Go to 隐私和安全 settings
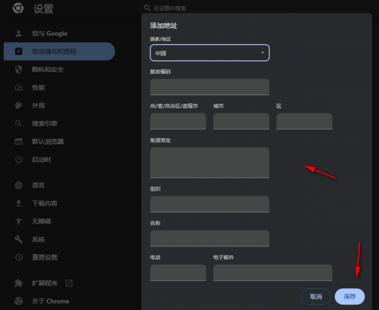Image resolution: width=379 pixels, height=310 pixels. [59, 70]
